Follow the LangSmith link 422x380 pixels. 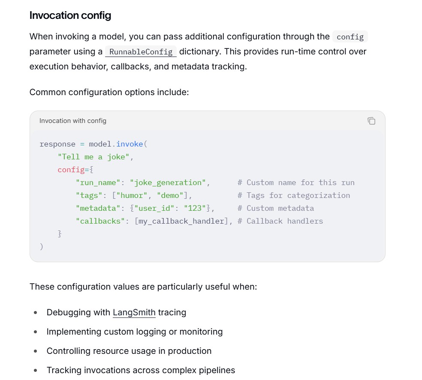134,312
